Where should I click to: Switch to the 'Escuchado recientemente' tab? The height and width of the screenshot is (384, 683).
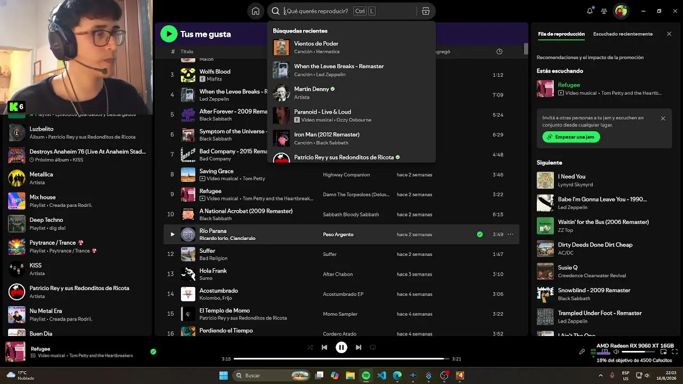coord(623,34)
